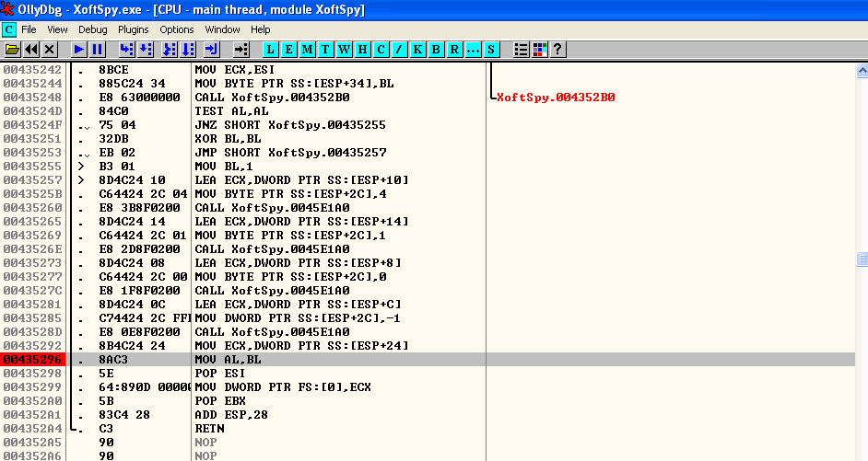The width and height of the screenshot is (868, 461).
Task: Show Windows list with W button
Action: tap(345, 49)
